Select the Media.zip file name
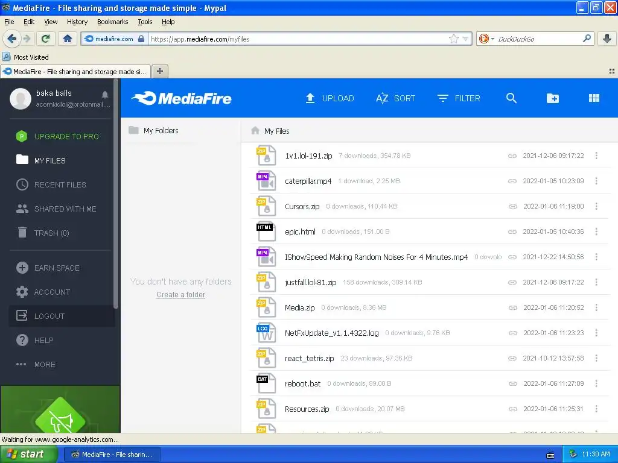This screenshot has width=618, height=463. pos(300,307)
